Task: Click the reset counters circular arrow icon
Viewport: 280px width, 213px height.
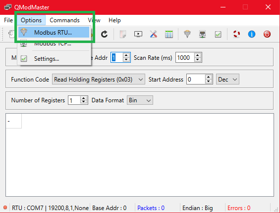Action: point(104,34)
